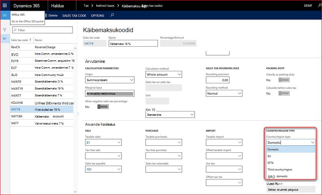The height and width of the screenshot is (195, 322).
Task: Click the list view icon in sidebar
Action: click(4, 39)
